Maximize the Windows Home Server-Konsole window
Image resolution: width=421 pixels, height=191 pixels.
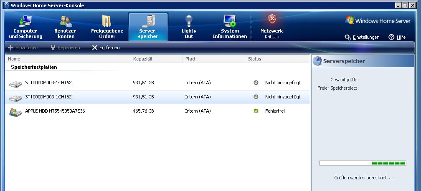coord(406,5)
